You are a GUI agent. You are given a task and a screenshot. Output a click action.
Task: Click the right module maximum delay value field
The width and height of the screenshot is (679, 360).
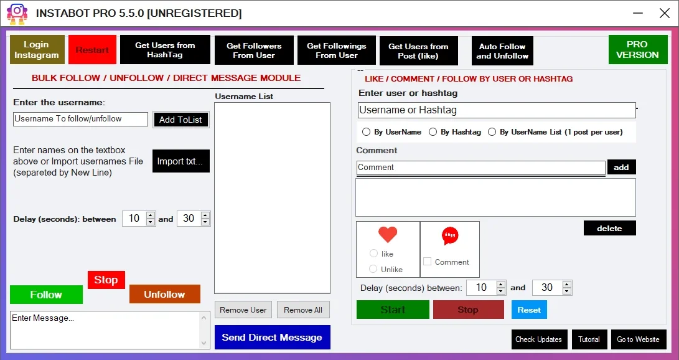point(547,288)
